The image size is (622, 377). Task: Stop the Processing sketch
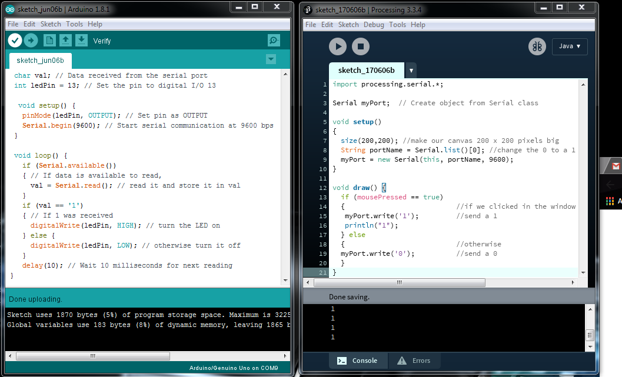pyautogui.click(x=361, y=46)
